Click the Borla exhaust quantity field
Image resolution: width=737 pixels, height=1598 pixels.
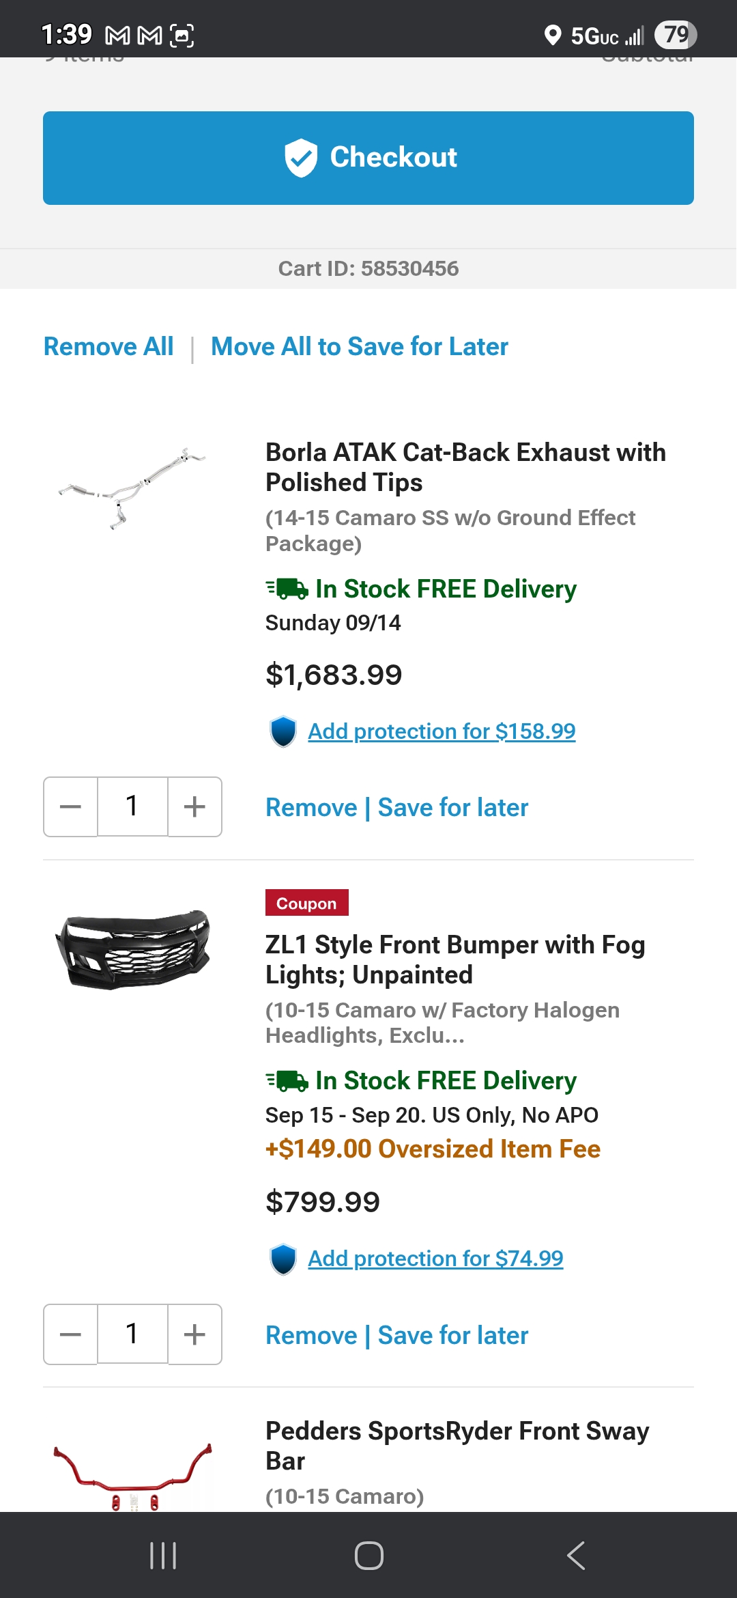(132, 807)
